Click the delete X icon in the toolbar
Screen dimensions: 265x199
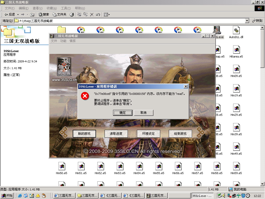click(x=92, y=15)
